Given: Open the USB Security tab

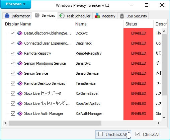Looking at the screenshot, I should point(133,16).
